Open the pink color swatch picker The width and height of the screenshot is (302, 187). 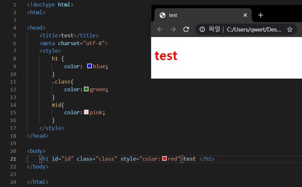click(86, 112)
